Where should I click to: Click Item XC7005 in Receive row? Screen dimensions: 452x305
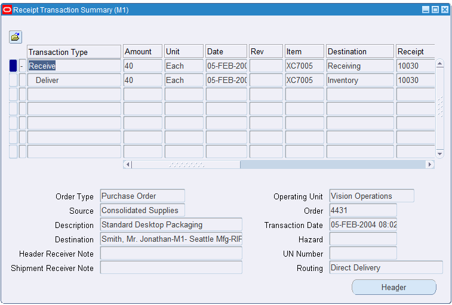point(305,66)
